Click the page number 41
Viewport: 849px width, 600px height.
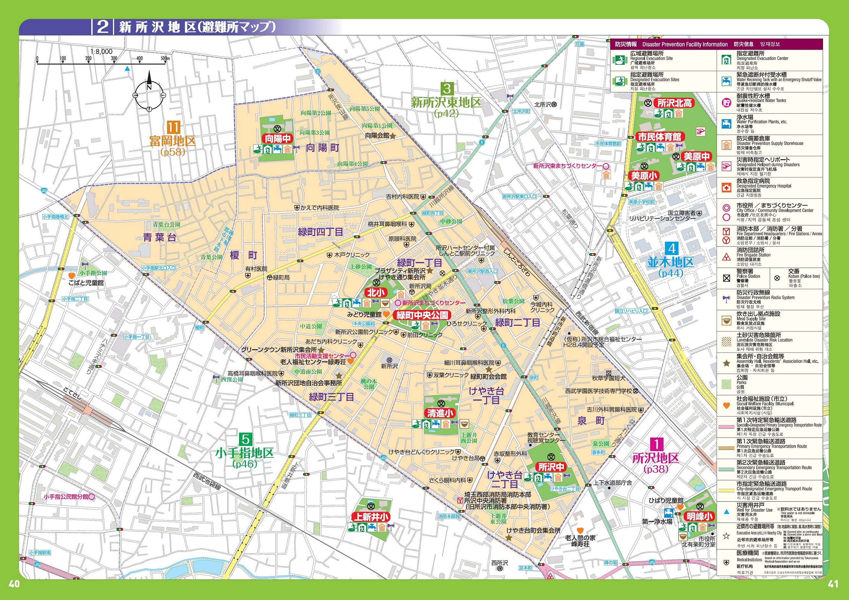[833, 584]
